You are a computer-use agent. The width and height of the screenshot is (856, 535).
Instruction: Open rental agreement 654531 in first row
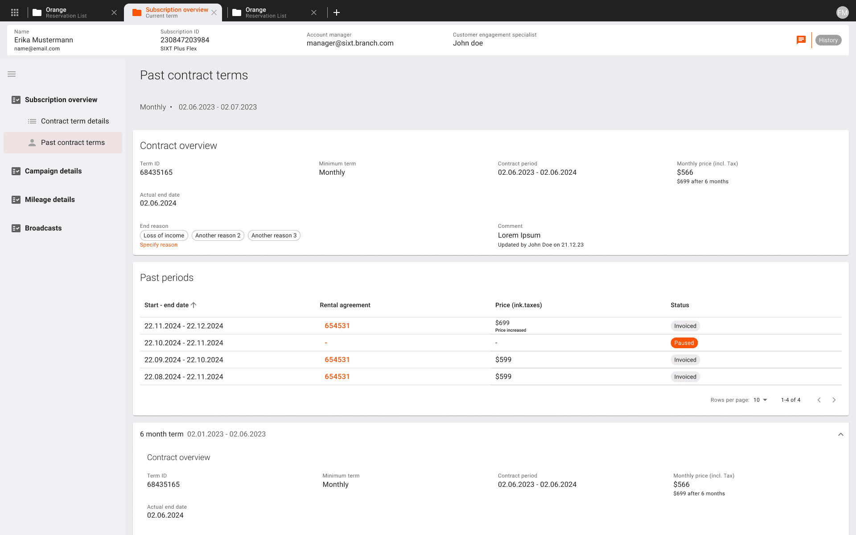pyautogui.click(x=337, y=326)
